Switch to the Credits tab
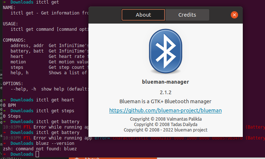Viewport: 265px width, 159px height. click(x=187, y=15)
